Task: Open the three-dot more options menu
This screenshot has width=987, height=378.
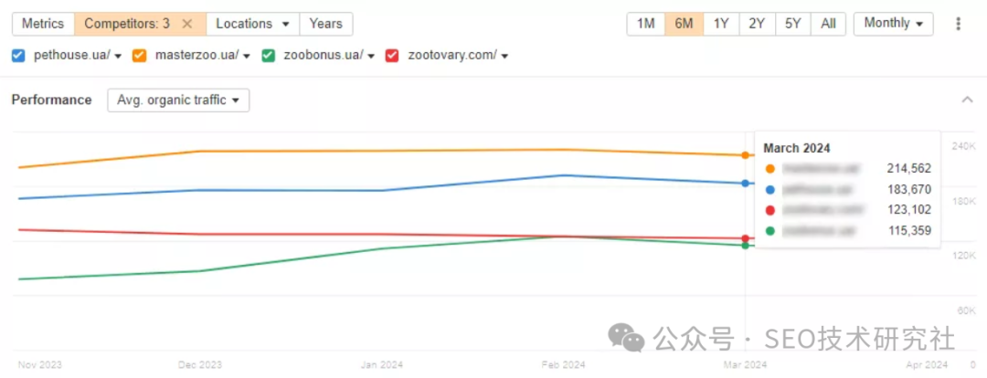Action: [x=958, y=24]
